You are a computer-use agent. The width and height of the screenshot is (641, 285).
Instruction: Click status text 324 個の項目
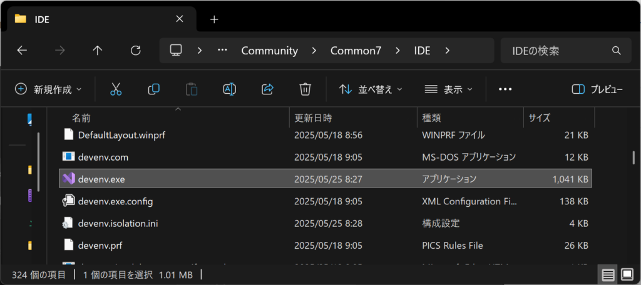pos(39,274)
